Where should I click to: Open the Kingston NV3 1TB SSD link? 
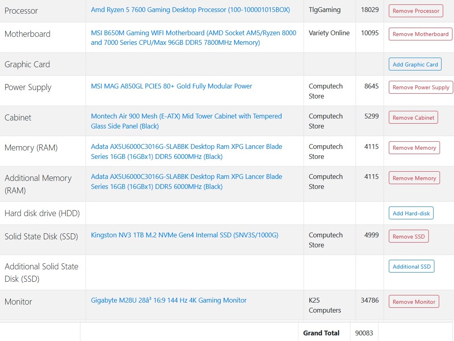click(x=184, y=235)
